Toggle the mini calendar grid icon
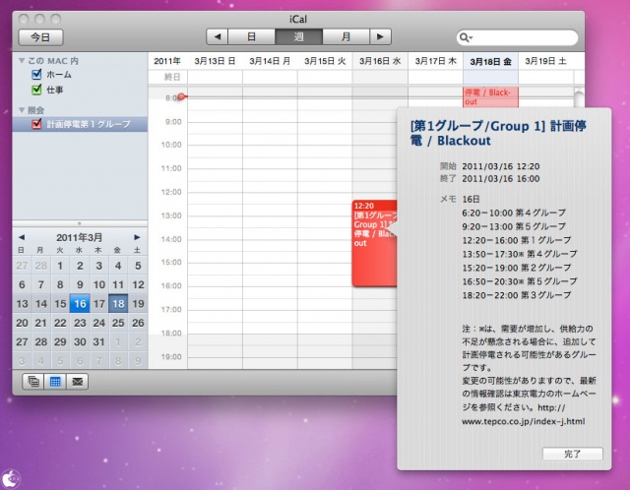The image size is (630, 490). tap(54, 381)
